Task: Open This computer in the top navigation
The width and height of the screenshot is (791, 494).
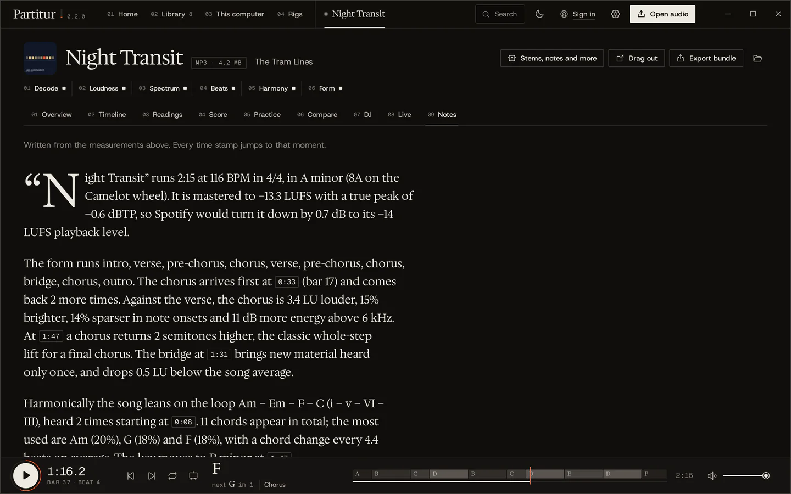Action: click(235, 14)
